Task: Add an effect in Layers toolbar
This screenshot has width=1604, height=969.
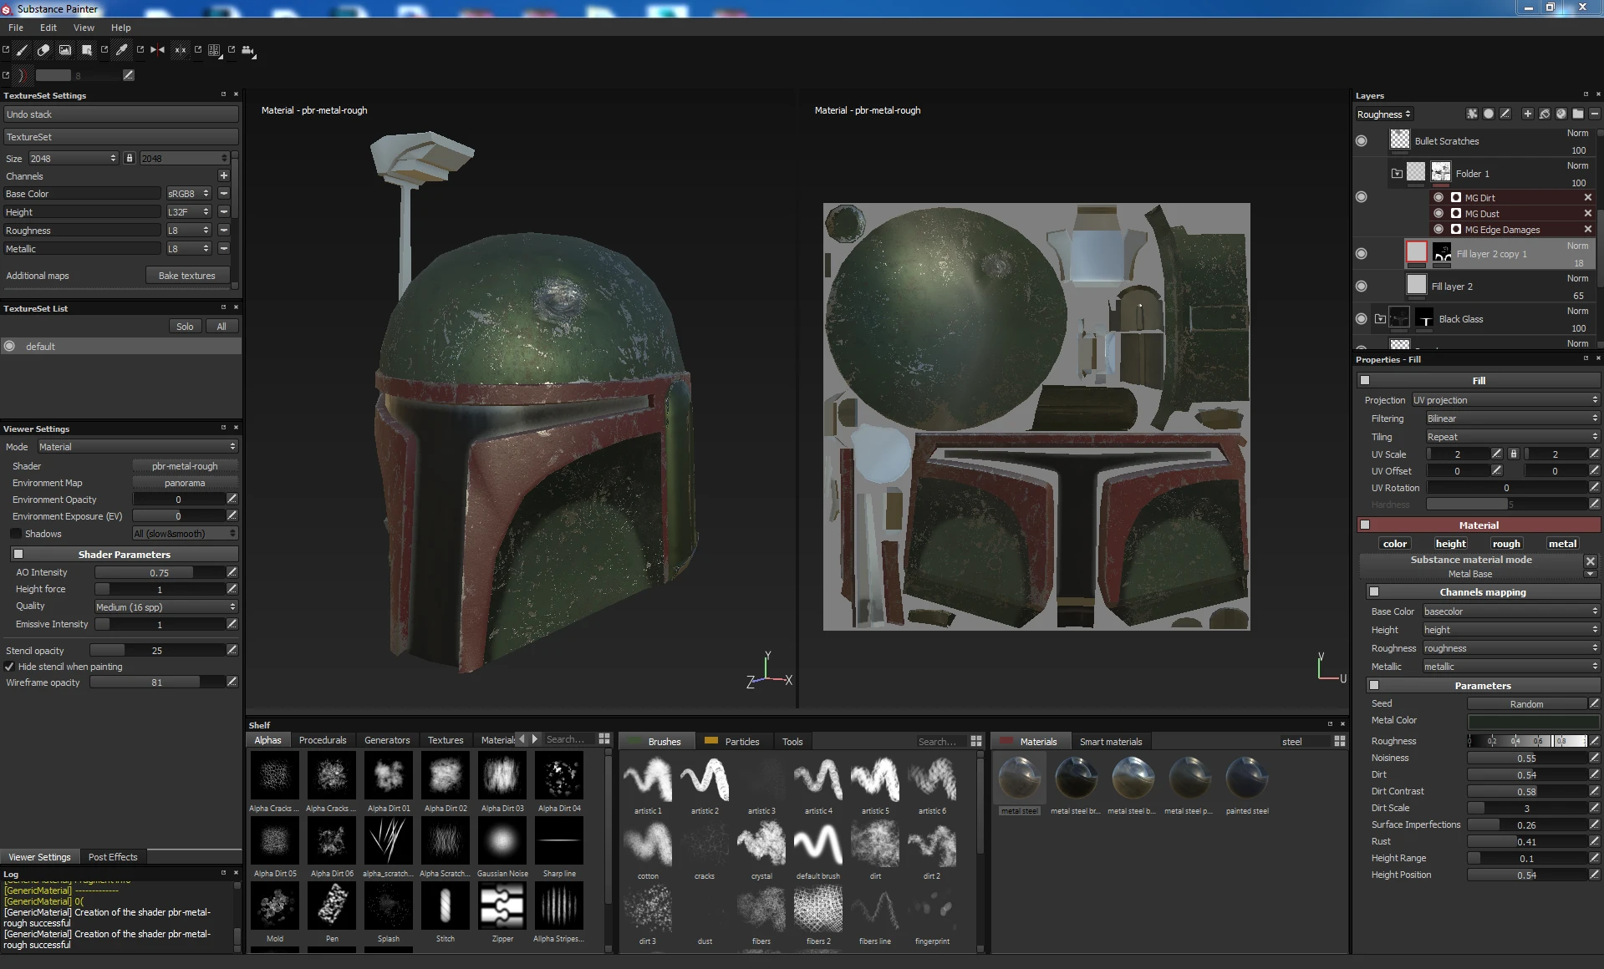Action: [1472, 114]
